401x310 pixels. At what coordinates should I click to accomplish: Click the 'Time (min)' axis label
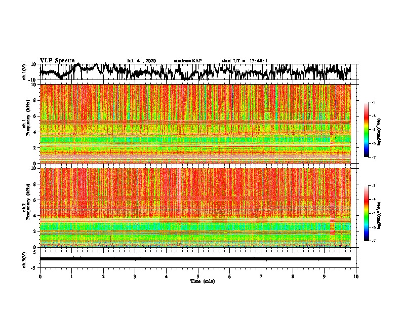[x=203, y=281]
